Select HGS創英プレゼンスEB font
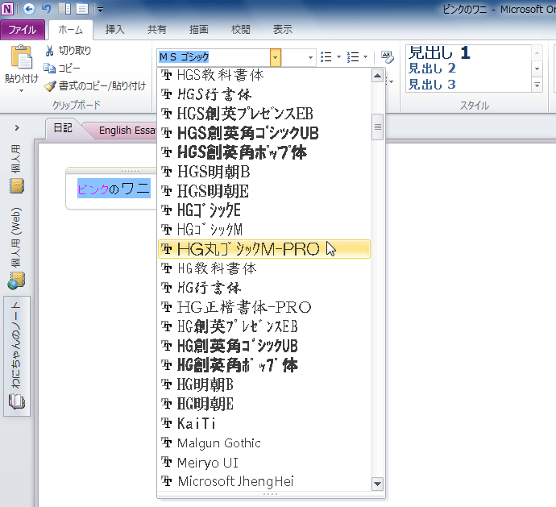 pos(264,114)
